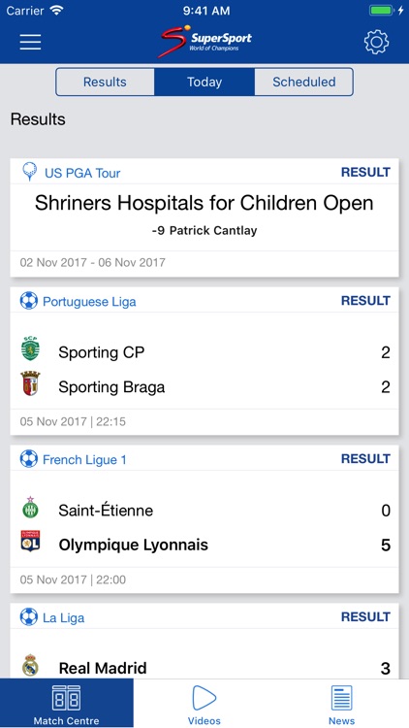This screenshot has width=409, height=728.
Task: Tap the SuperSport logo in header
Action: [x=204, y=42]
